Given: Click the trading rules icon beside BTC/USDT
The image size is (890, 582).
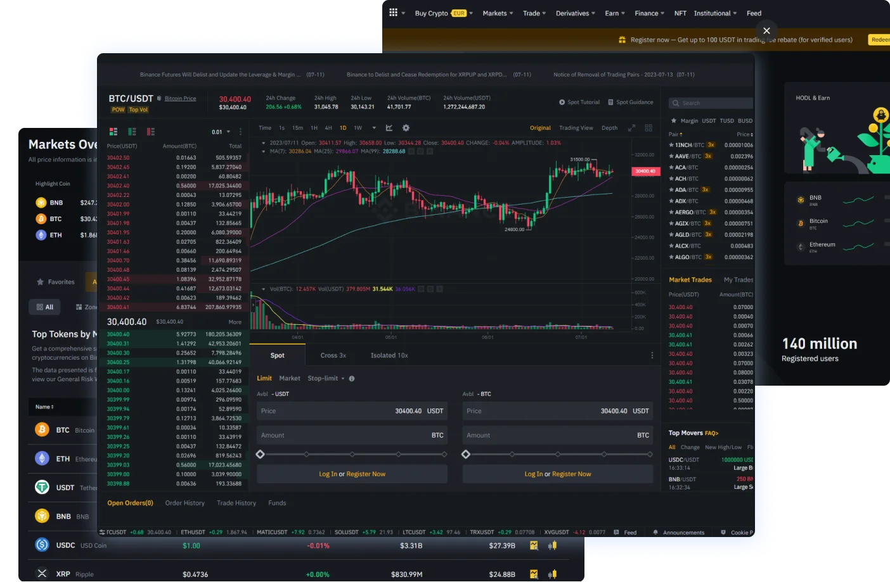Looking at the screenshot, I should pyautogui.click(x=160, y=98).
